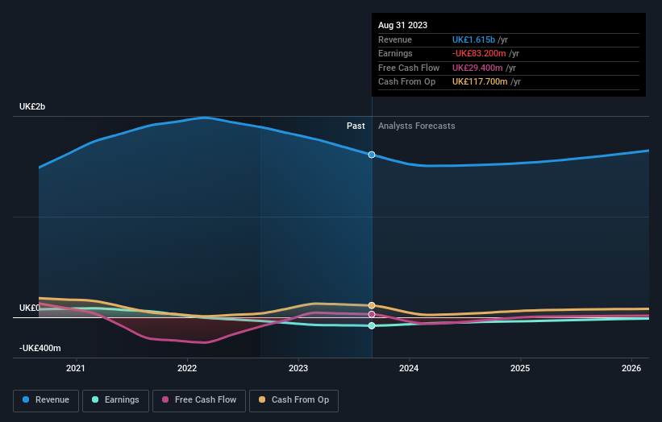Click the UK£2b y-axis label
The image size is (662, 422).
pos(32,106)
